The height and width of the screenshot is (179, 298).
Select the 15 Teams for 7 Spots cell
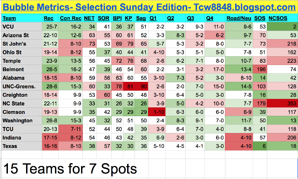pyautogui.click(x=74, y=169)
